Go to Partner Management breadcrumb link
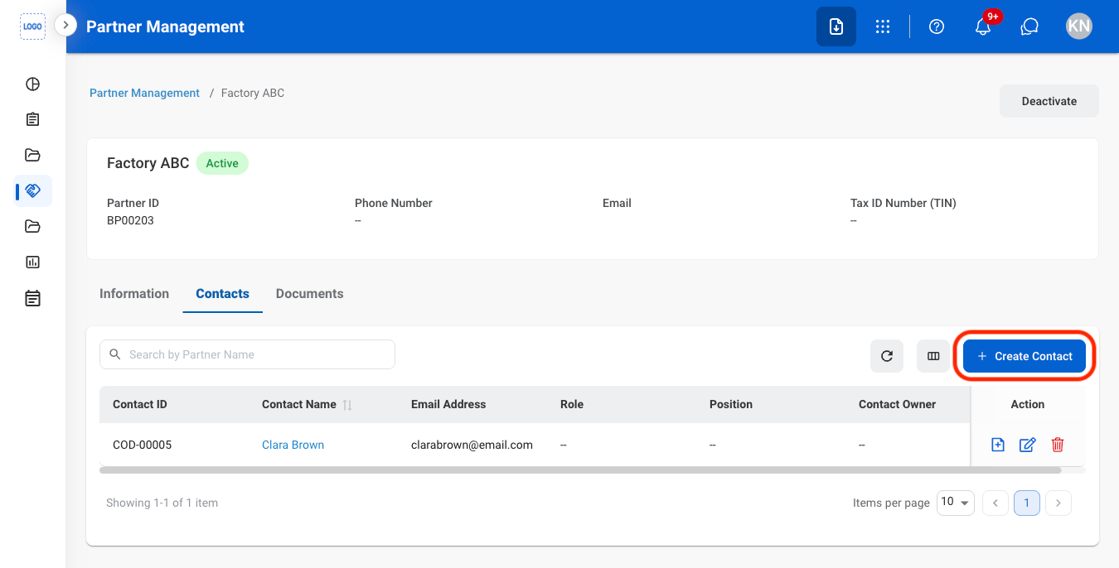The height and width of the screenshot is (568, 1119). 144,93
